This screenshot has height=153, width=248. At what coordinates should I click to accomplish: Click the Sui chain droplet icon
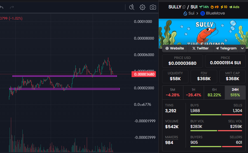[185, 13]
